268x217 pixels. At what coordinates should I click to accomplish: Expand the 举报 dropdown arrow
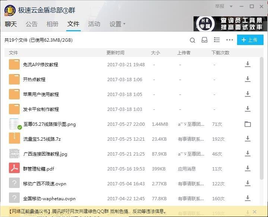click(x=231, y=6)
